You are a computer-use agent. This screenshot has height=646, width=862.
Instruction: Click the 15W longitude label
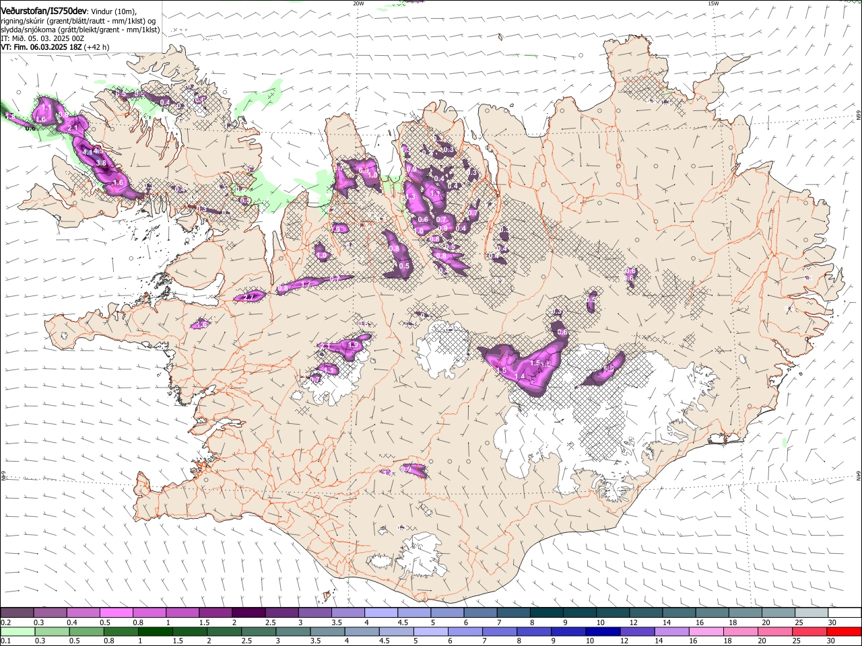(713, 3)
